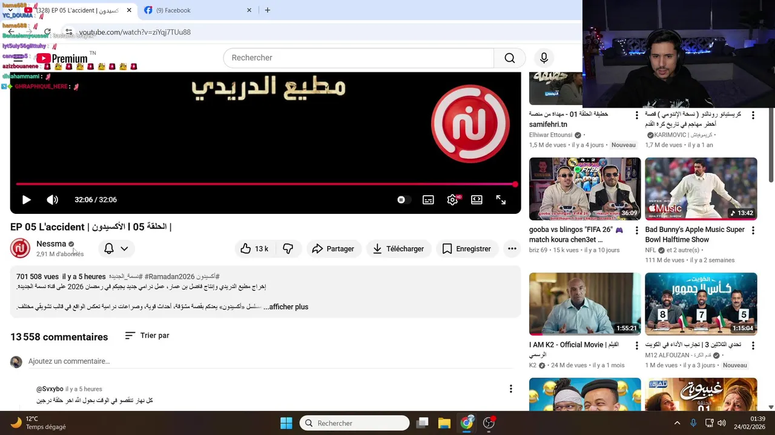This screenshot has width=775, height=435.
Task: Click the search magnifier button
Action: pyautogui.click(x=510, y=58)
